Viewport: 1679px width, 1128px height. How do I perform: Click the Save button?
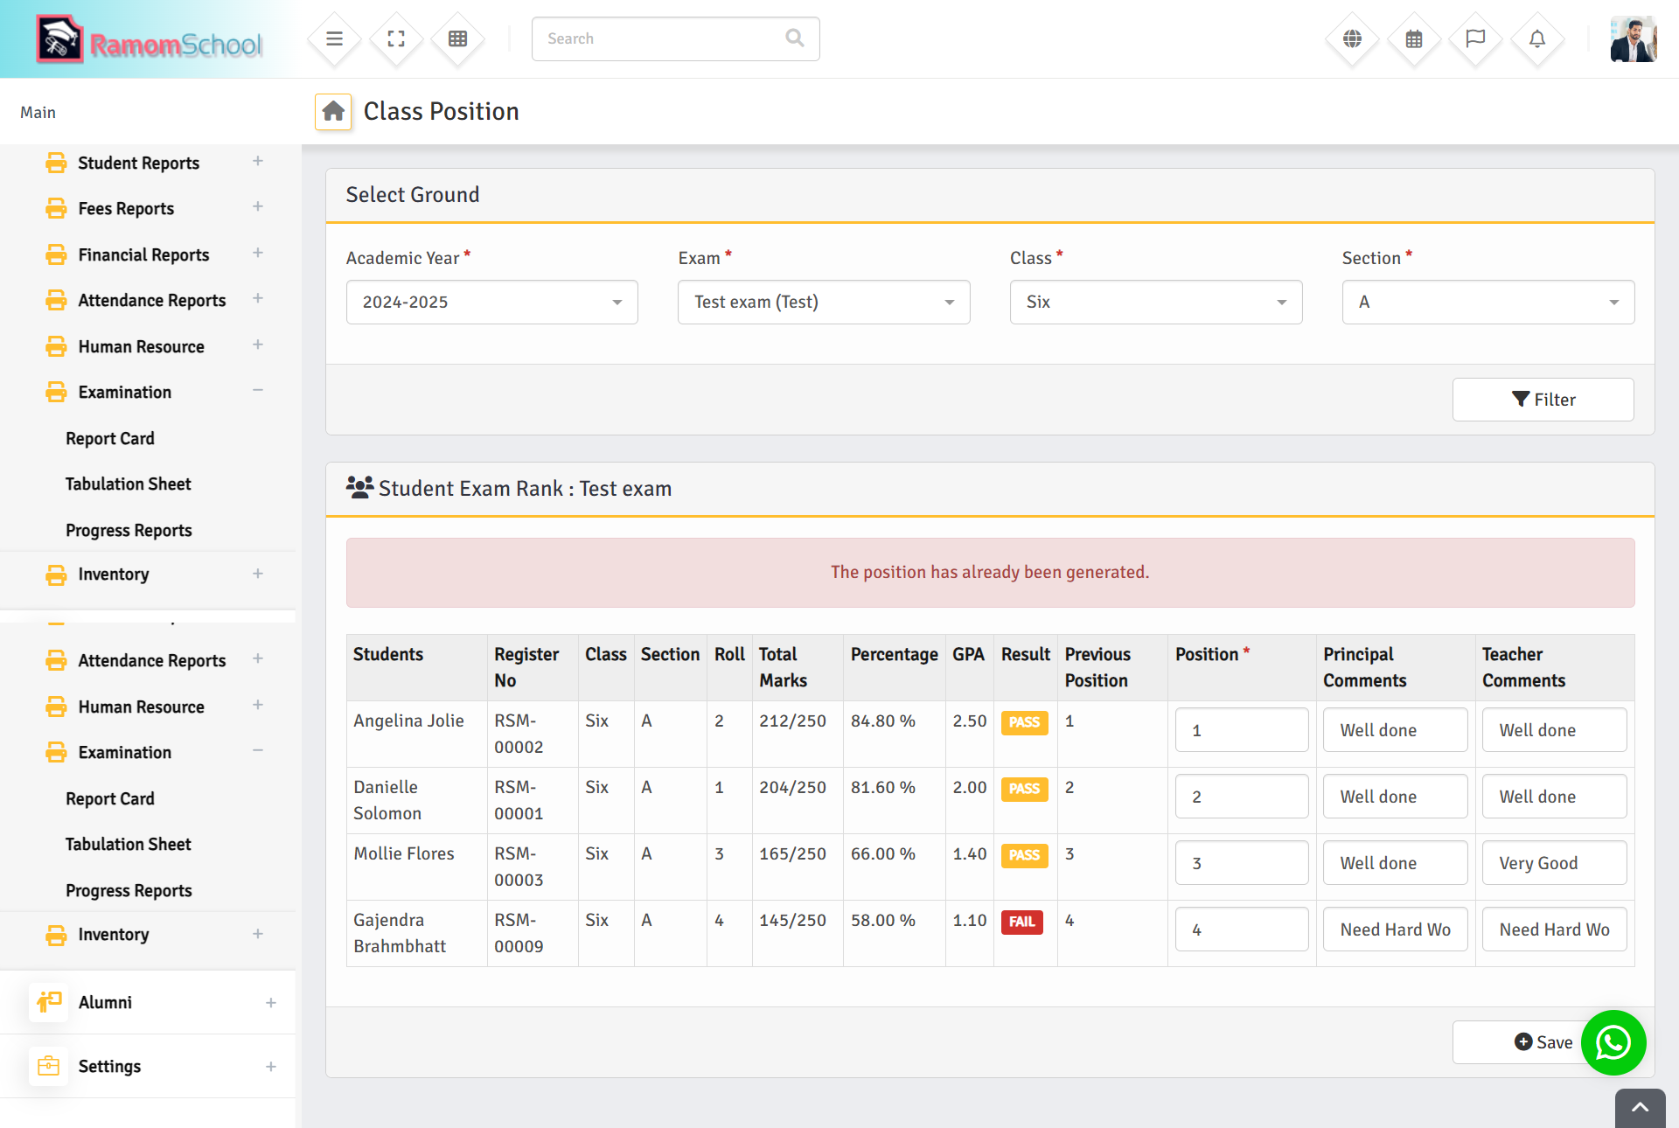(x=1543, y=1042)
